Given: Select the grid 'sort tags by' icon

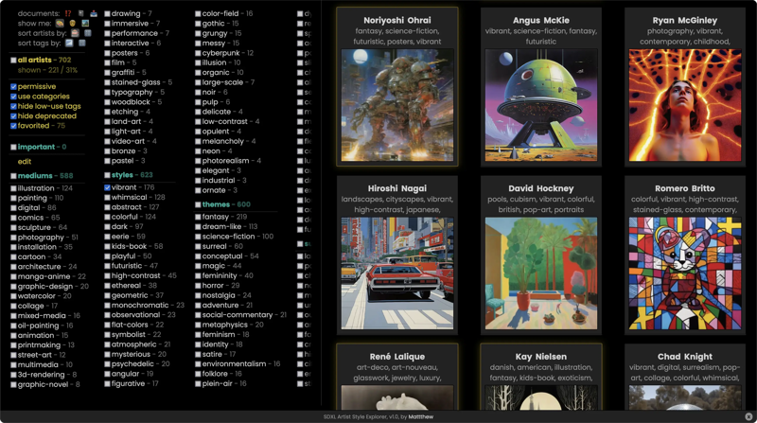Looking at the screenshot, I should 82,43.
